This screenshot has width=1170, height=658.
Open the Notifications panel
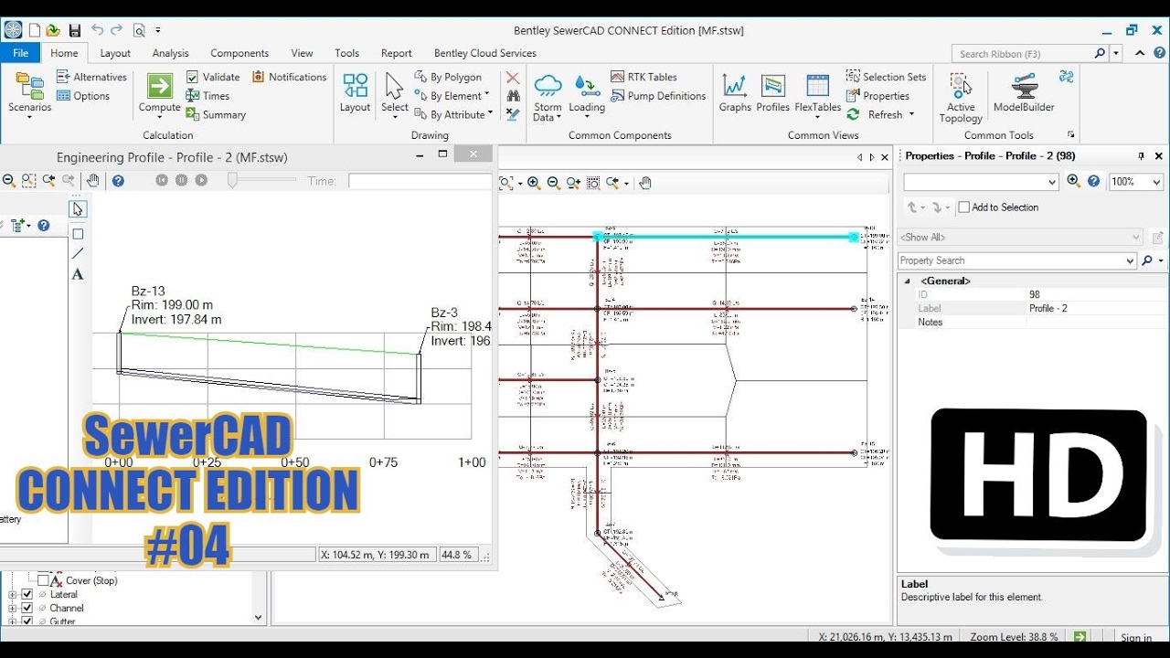point(289,77)
